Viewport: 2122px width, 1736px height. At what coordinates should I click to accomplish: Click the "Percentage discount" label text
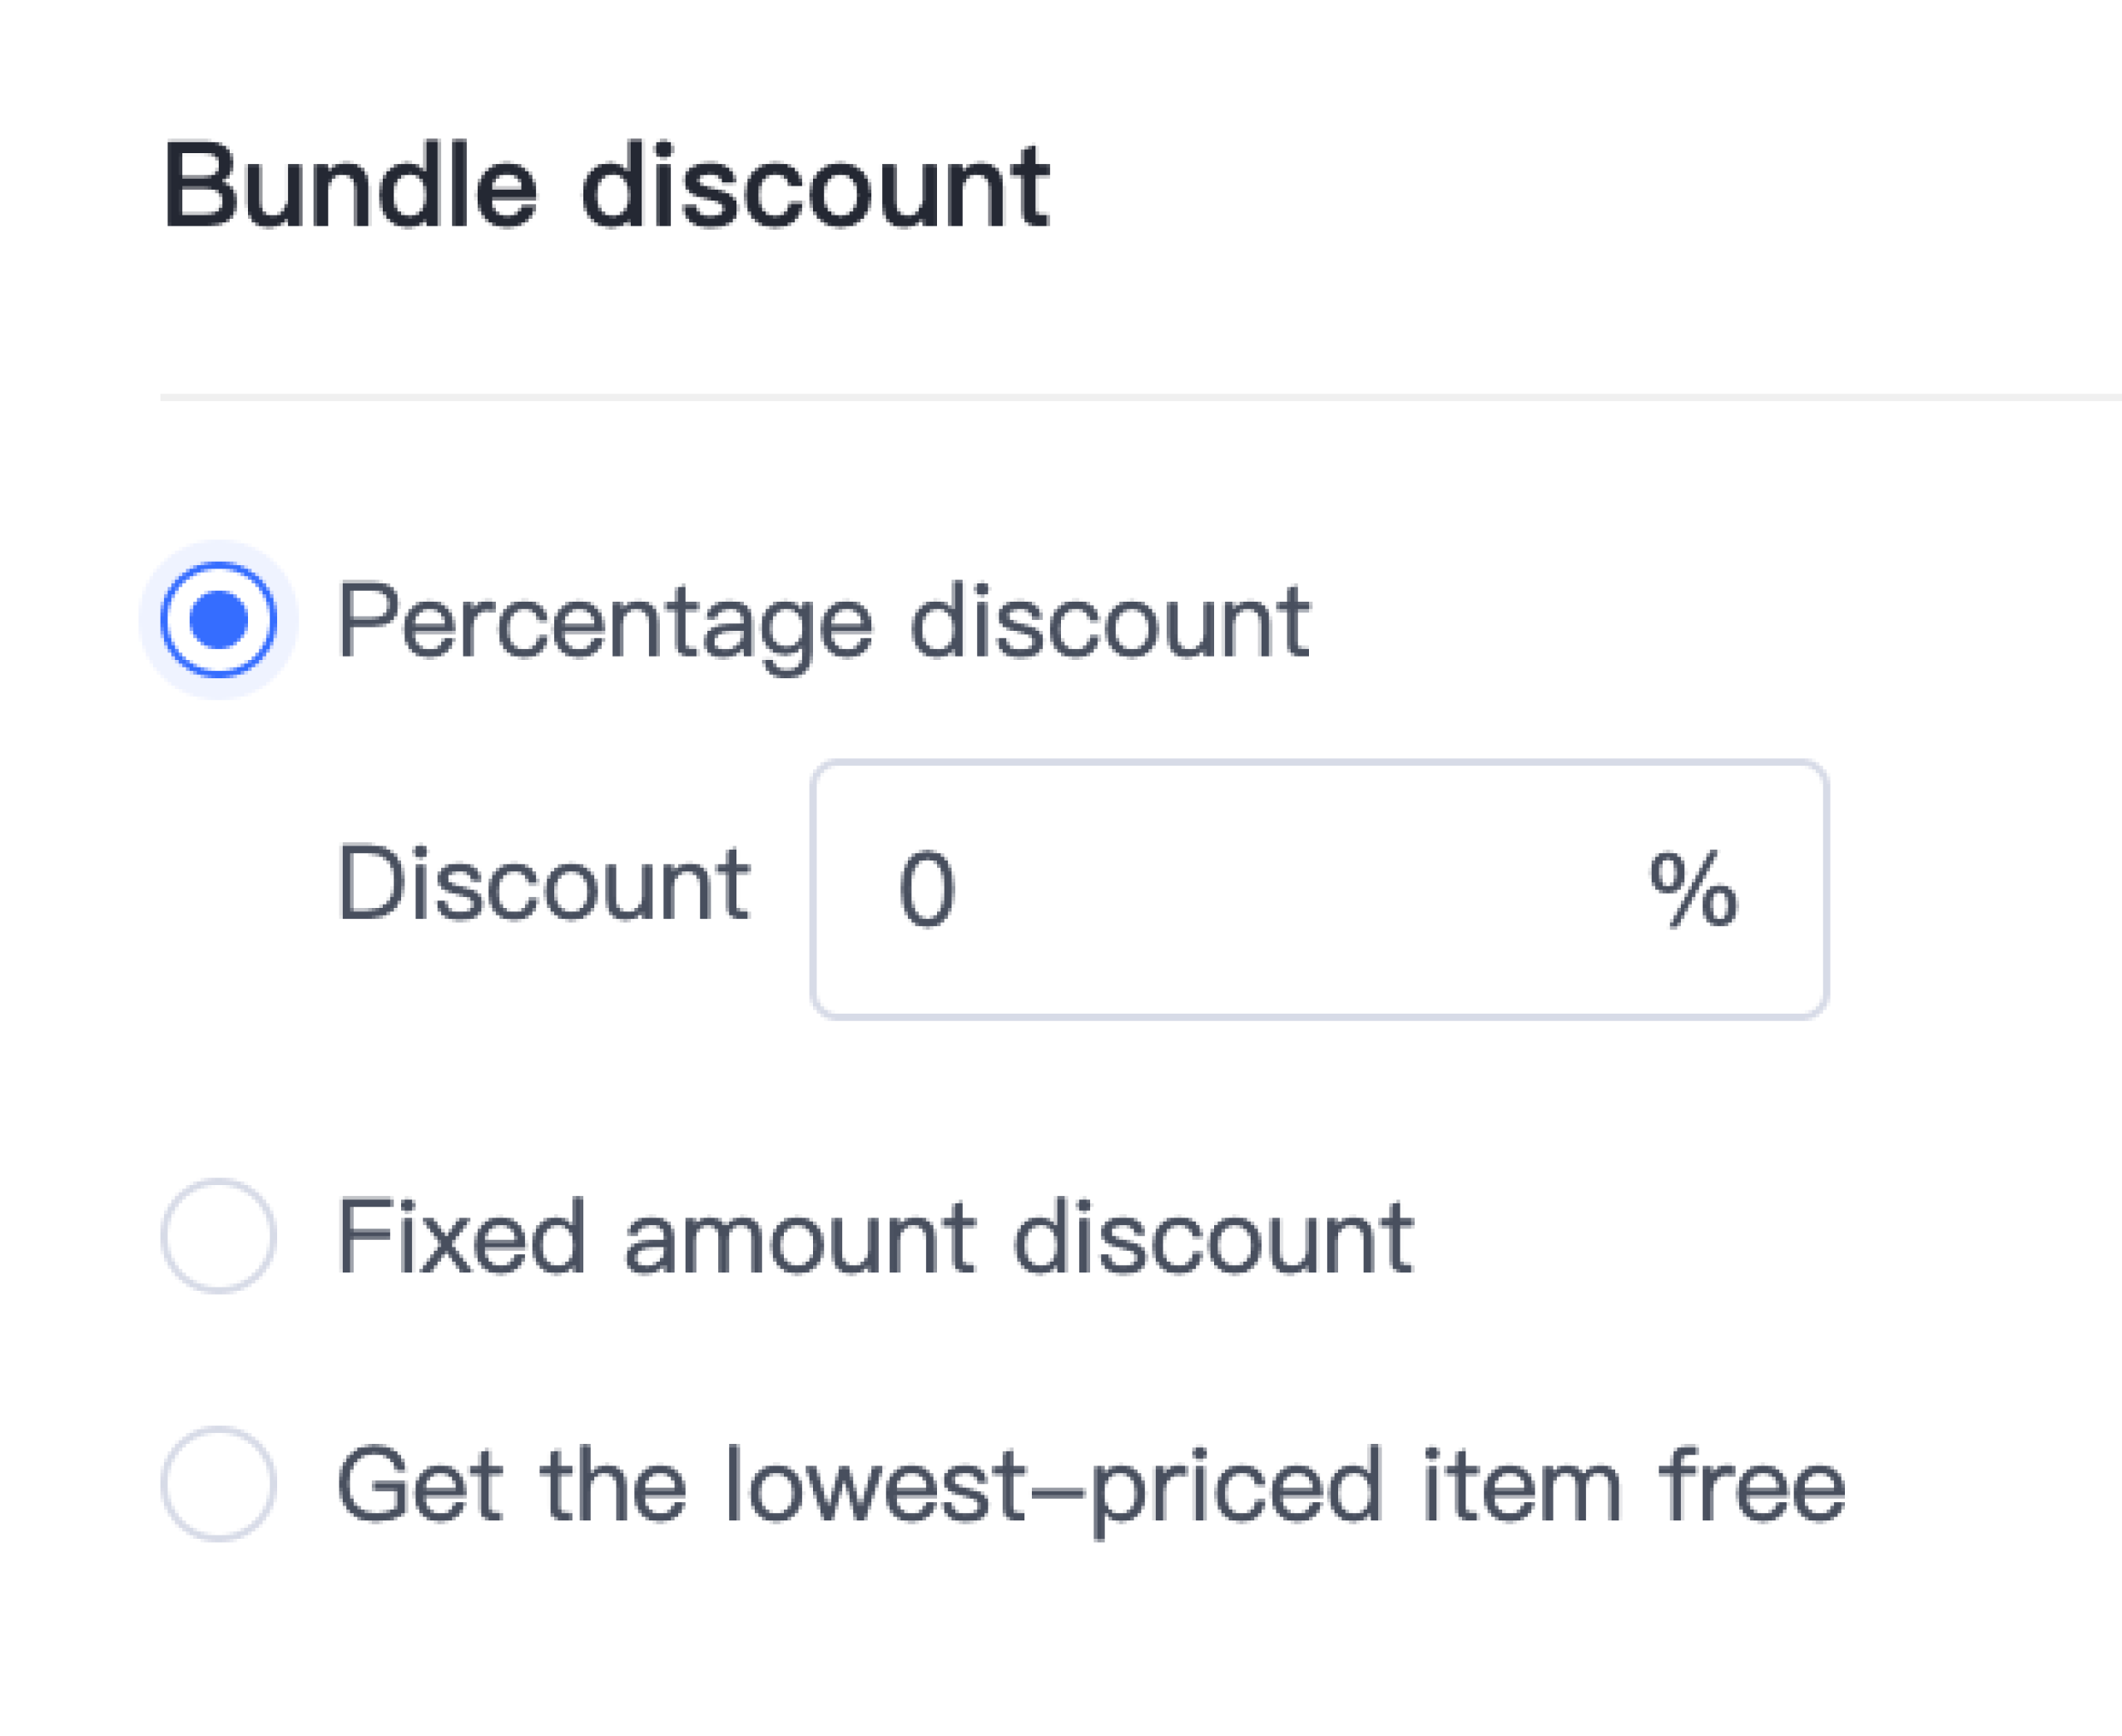pos(824,622)
